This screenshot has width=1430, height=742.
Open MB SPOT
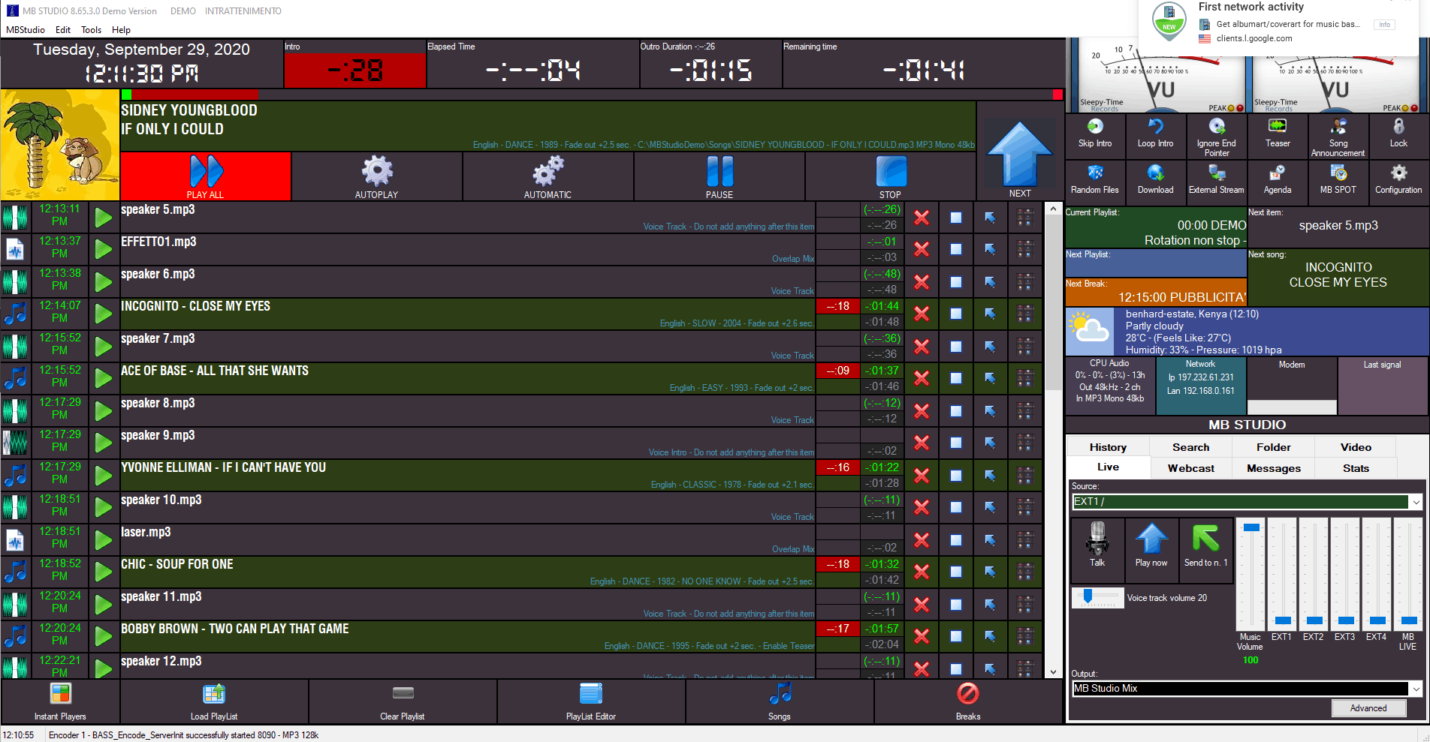[x=1338, y=174]
